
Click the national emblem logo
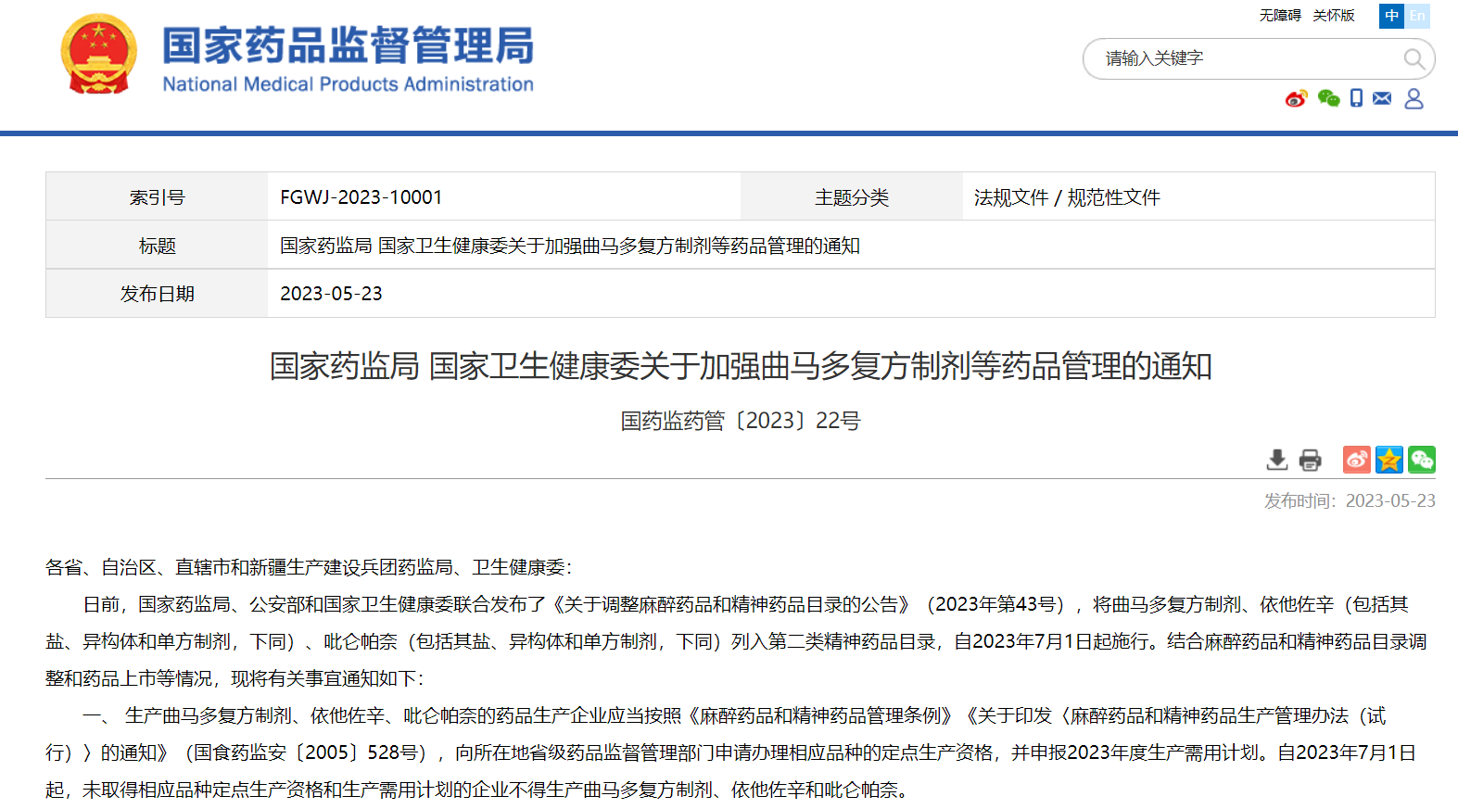98,55
